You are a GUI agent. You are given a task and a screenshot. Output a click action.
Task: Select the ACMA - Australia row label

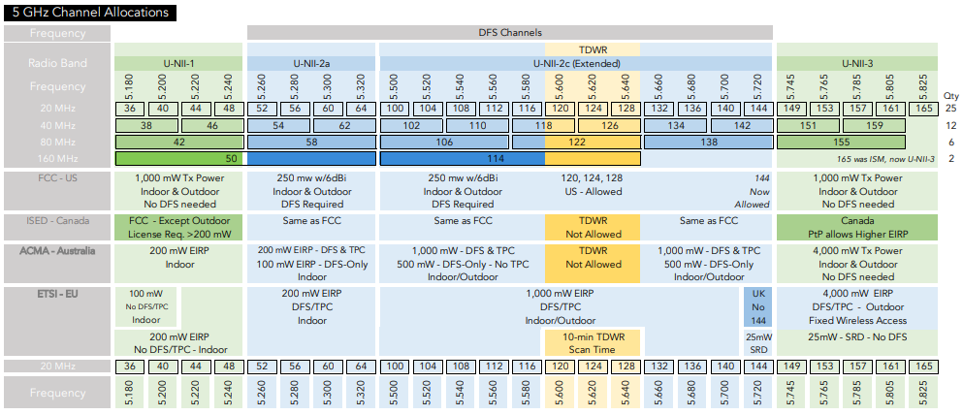(56, 249)
